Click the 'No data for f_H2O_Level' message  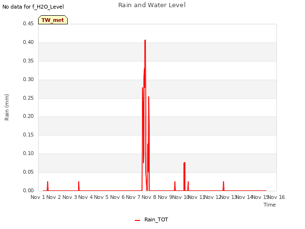[33, 7]
